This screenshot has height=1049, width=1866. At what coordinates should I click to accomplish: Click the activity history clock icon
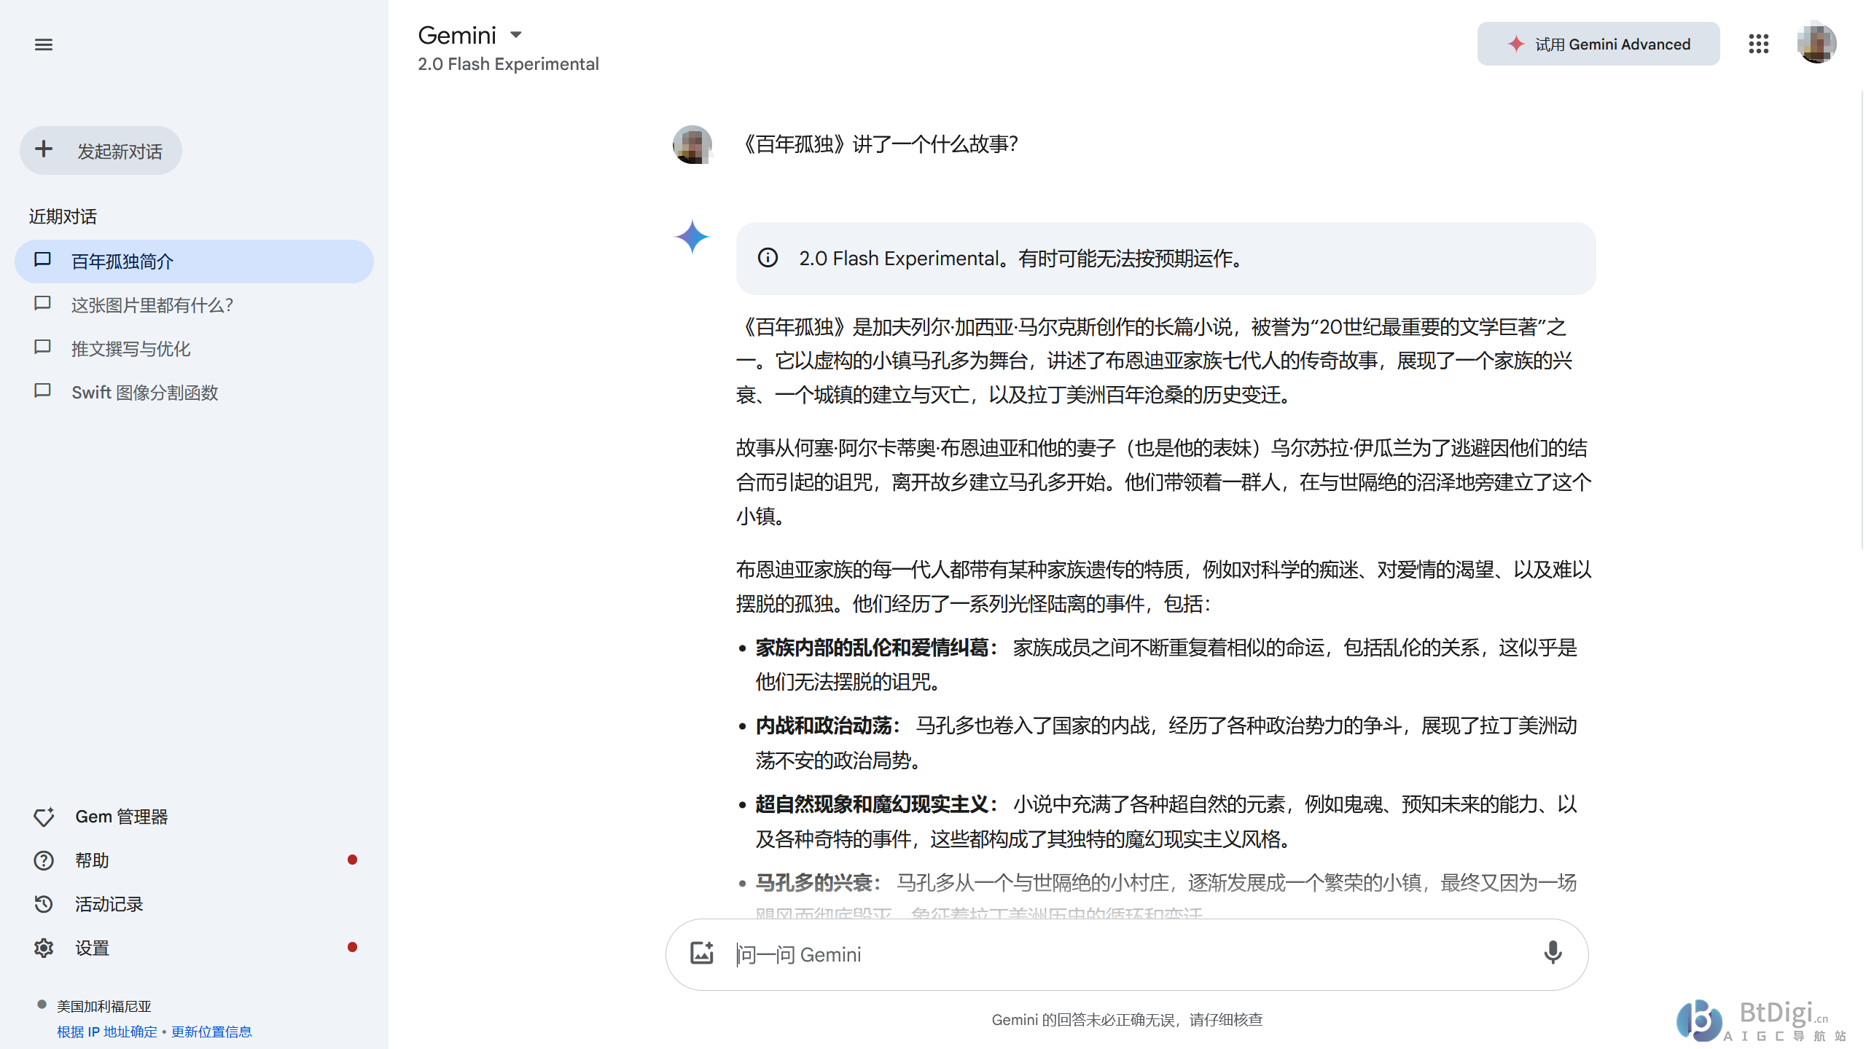pos(44,904)
